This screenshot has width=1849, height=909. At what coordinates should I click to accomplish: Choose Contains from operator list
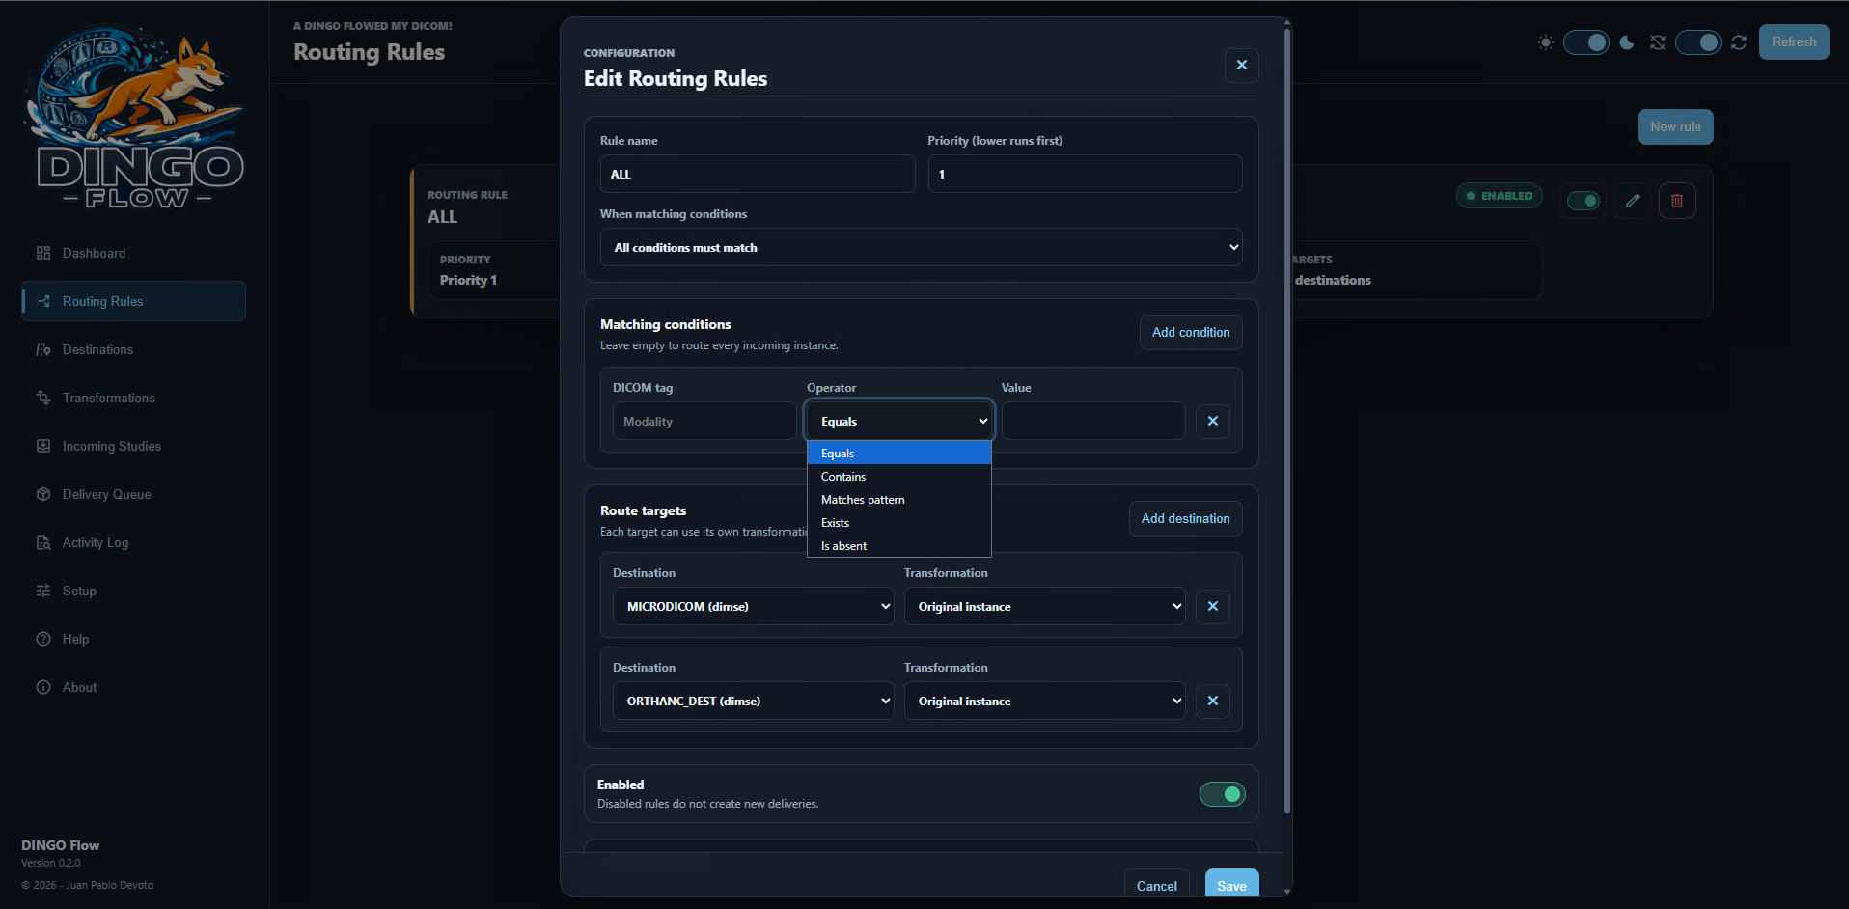click(899, 477)
